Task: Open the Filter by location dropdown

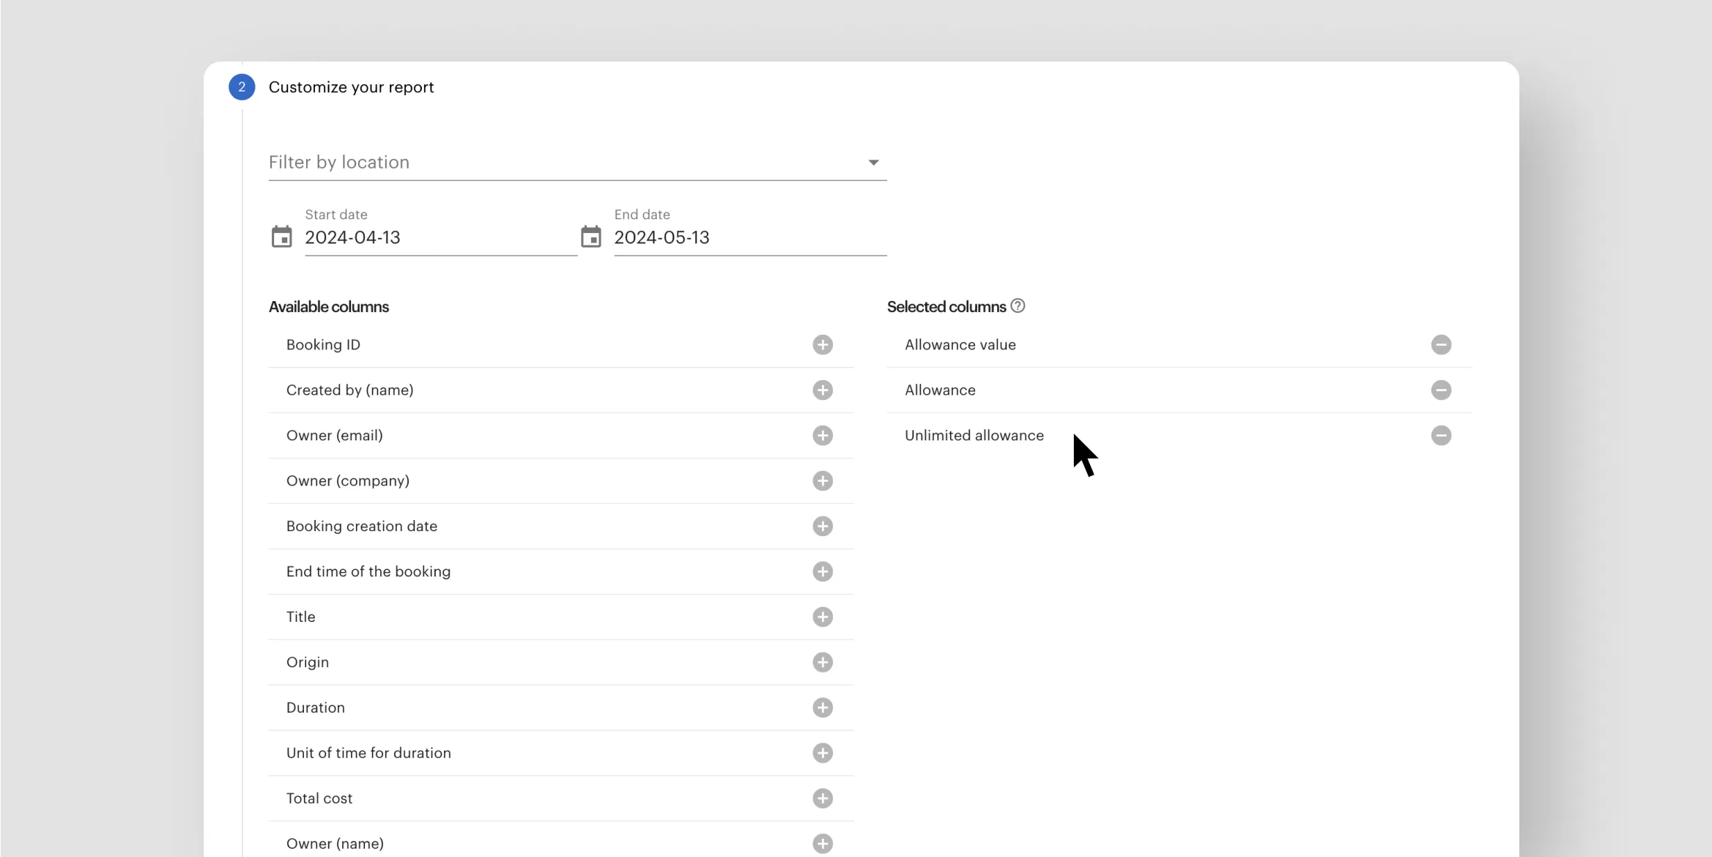Action: coord(577,163)
